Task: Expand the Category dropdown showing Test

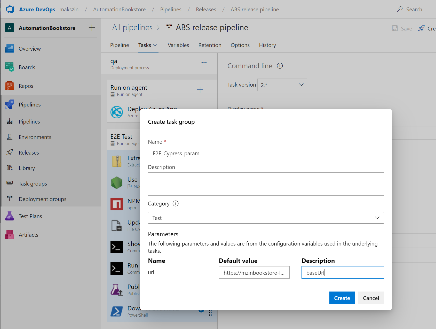Action: click(x=266, y=218)
